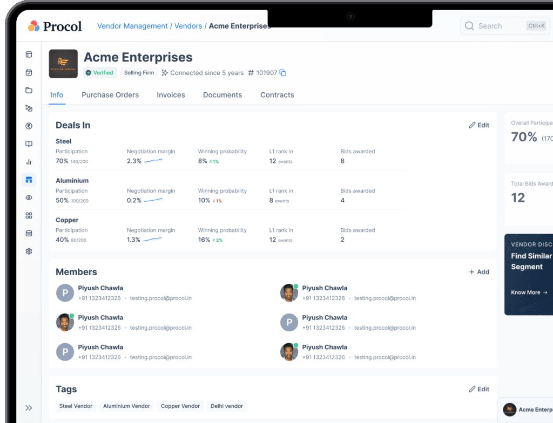This screenshot has height=423, width=553.
Task: Click Acme Enterprises breadcrumb text
Action: [x=240, y=26]
